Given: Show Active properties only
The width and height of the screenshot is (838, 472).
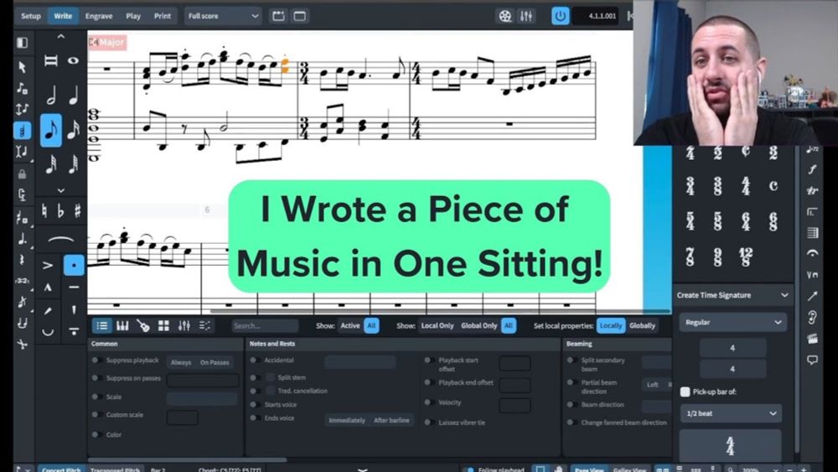Looking at the screenshot, I should 350,325.
